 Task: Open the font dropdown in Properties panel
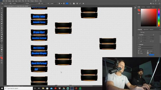point(146,47)
